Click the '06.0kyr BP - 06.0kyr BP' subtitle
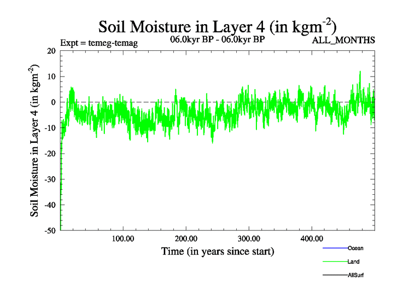This screenshot has height=302, width=403. point(218,39)
